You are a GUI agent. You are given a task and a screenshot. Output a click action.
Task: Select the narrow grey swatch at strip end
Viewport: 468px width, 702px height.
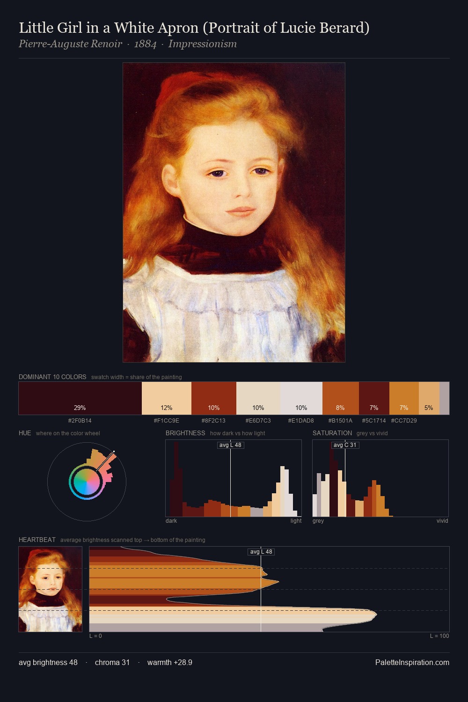click(x=444, y=398)
